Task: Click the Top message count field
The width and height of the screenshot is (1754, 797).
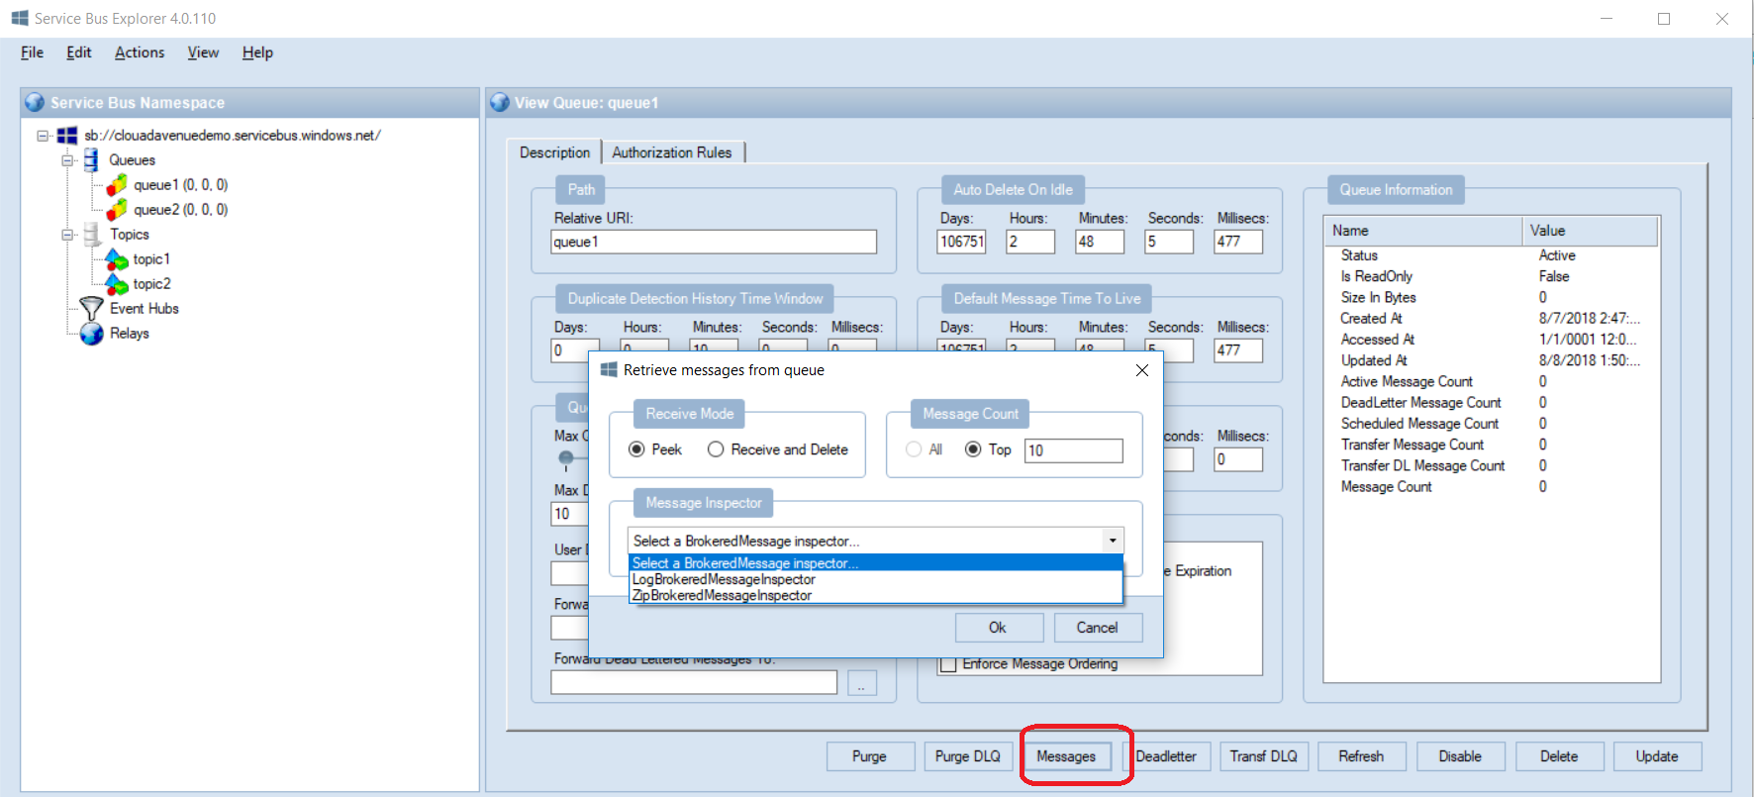Action: (1074, 450)
